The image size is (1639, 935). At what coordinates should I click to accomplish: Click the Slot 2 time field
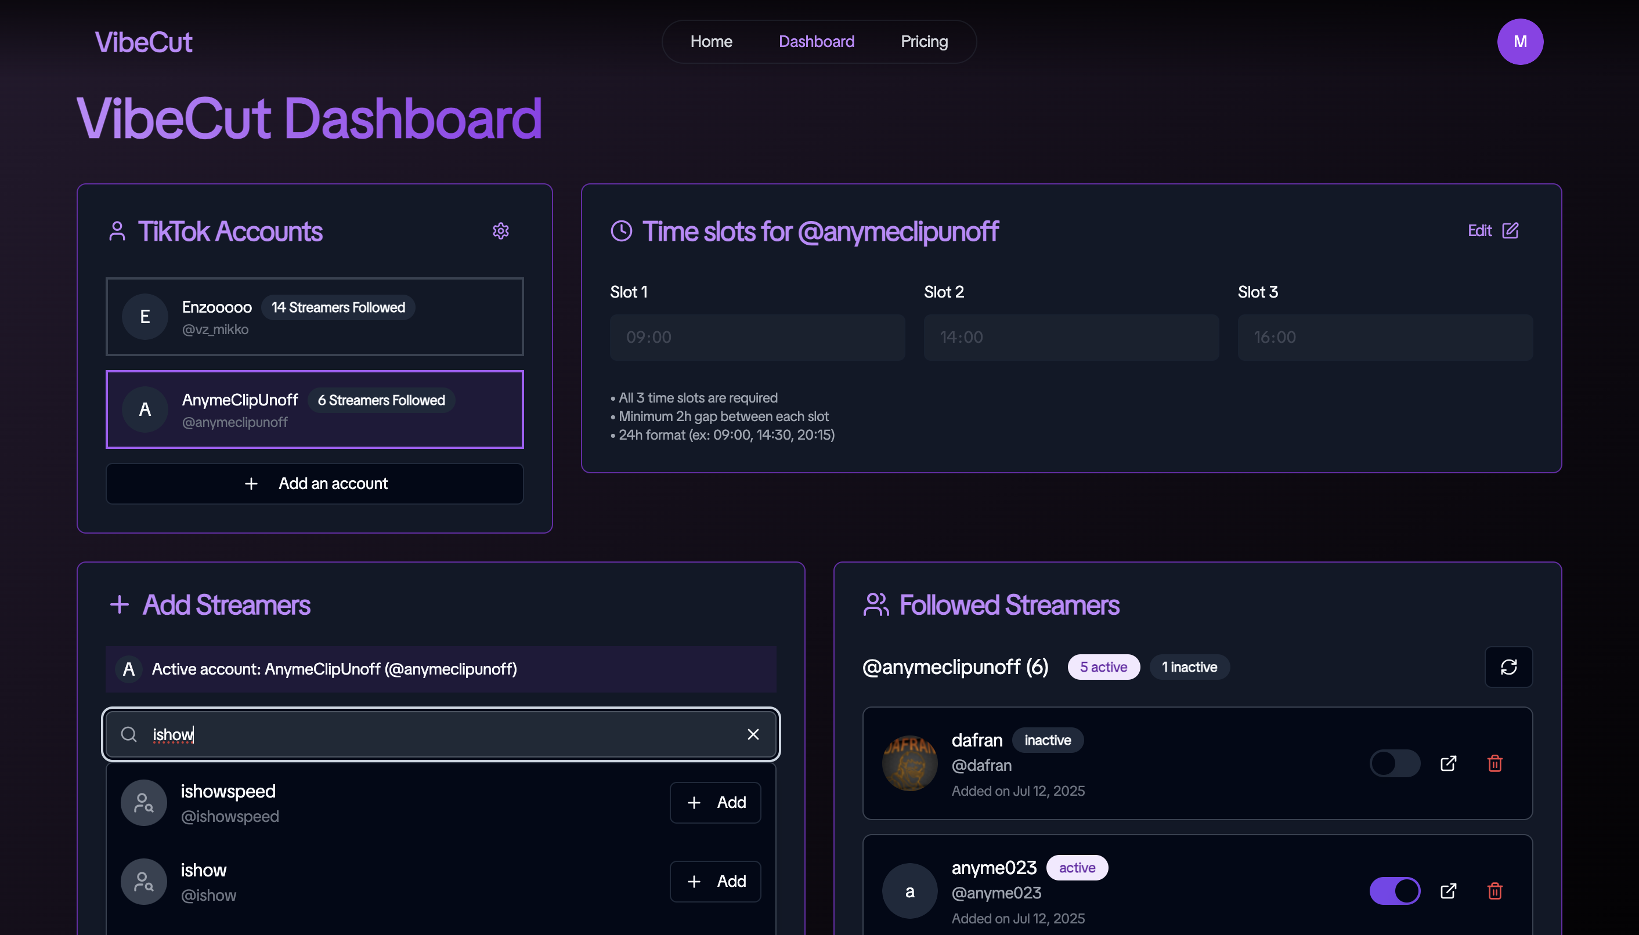1070,337
